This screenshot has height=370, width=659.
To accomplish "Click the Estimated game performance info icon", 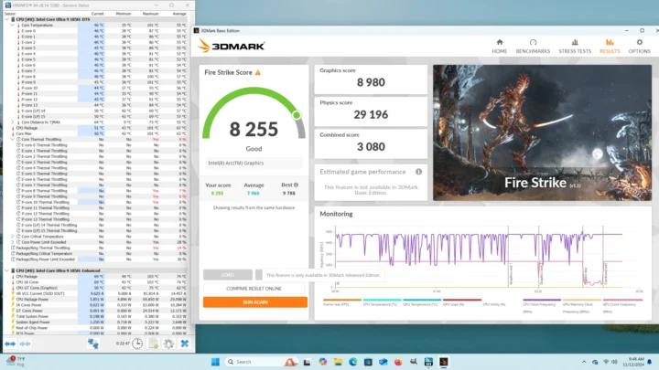I will point(418,172).
